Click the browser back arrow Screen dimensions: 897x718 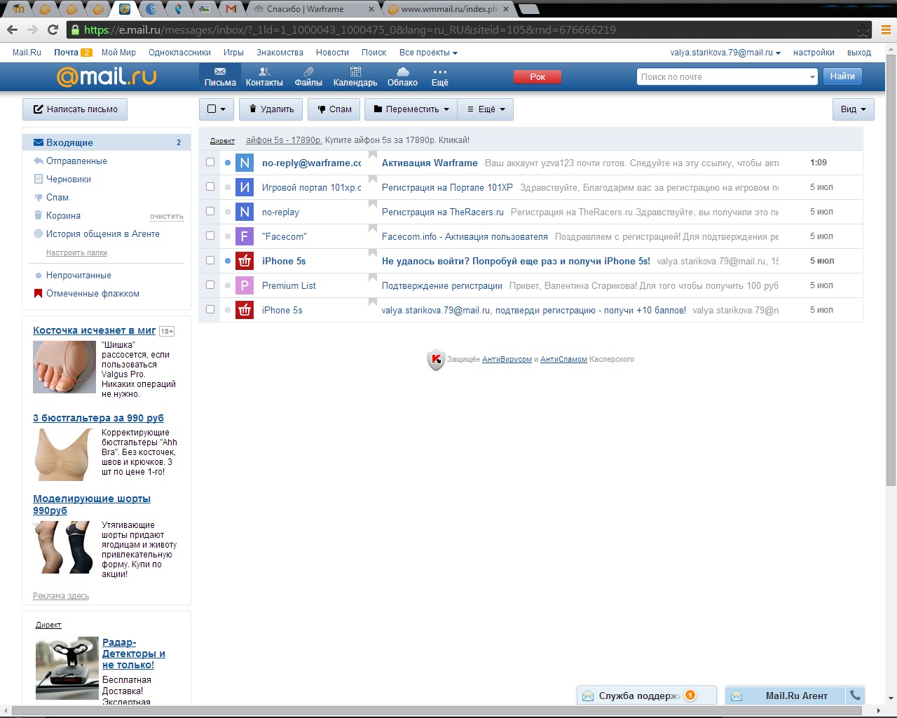point(12,29)
